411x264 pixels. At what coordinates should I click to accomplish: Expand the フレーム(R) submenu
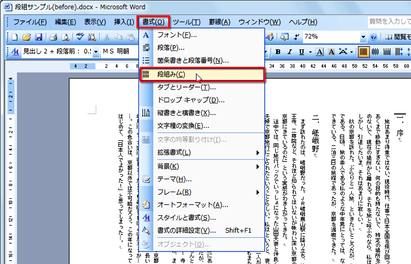(x=258, y=192)
